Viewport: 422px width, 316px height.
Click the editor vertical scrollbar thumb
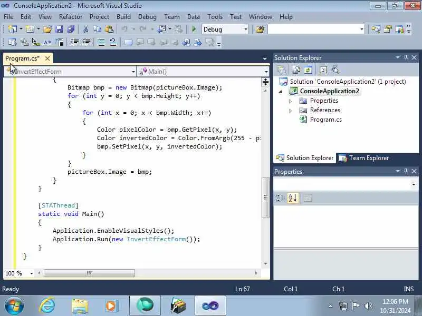(265, 197)
